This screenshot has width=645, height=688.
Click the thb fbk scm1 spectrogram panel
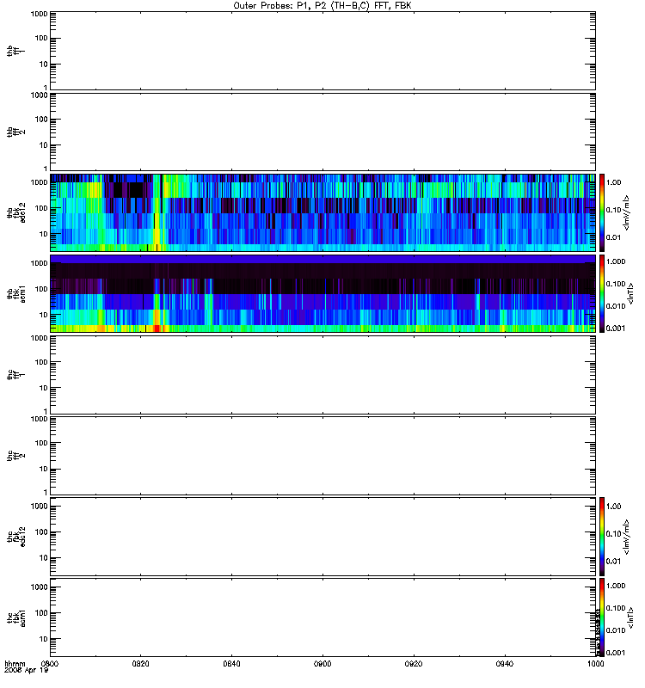point(322,293)
